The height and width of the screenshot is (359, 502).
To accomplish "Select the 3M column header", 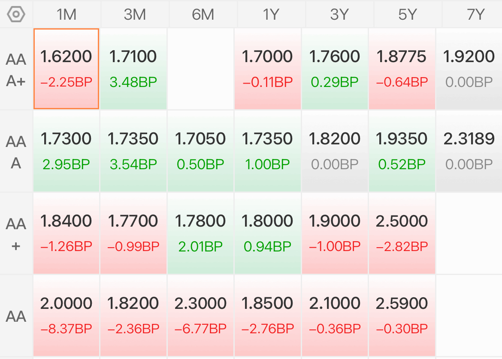I will pos(135,15).
